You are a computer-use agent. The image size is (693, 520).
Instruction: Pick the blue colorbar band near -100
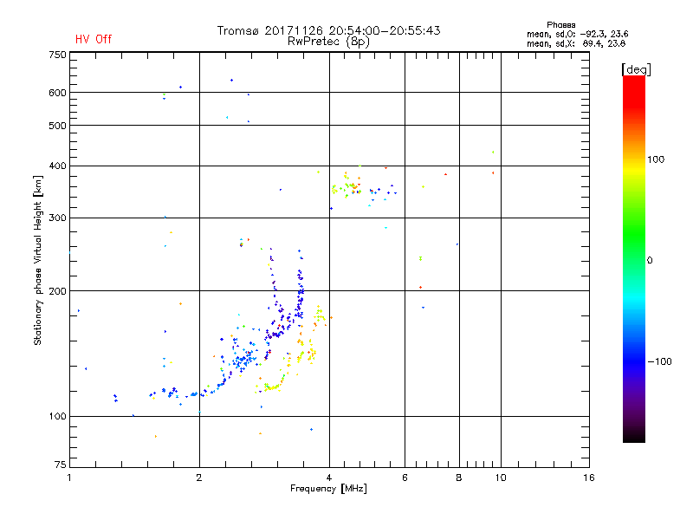633,360
